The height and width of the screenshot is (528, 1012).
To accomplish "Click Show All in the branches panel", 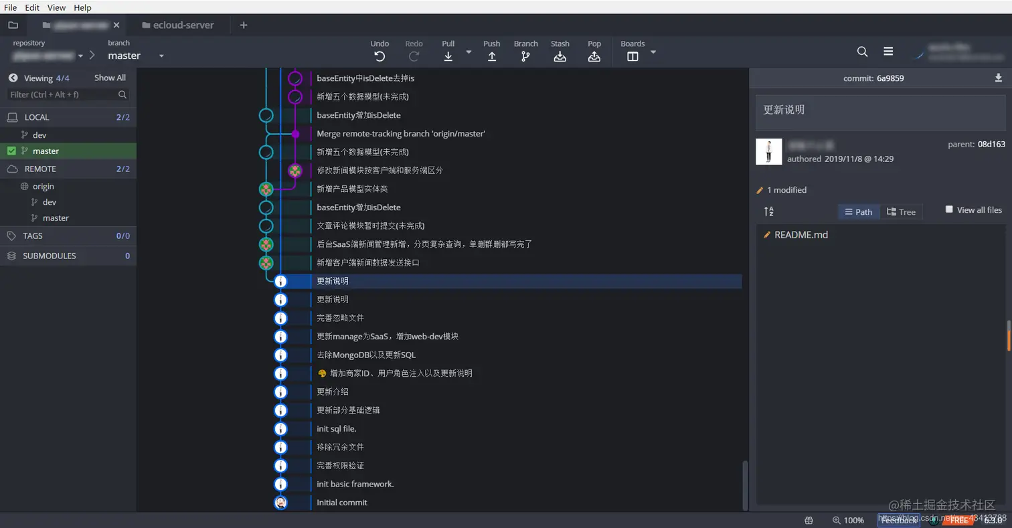I will point(109,78).
